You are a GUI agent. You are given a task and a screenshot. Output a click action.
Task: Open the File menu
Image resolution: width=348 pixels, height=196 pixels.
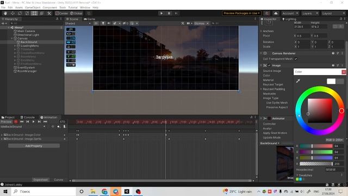click(3, 8)
